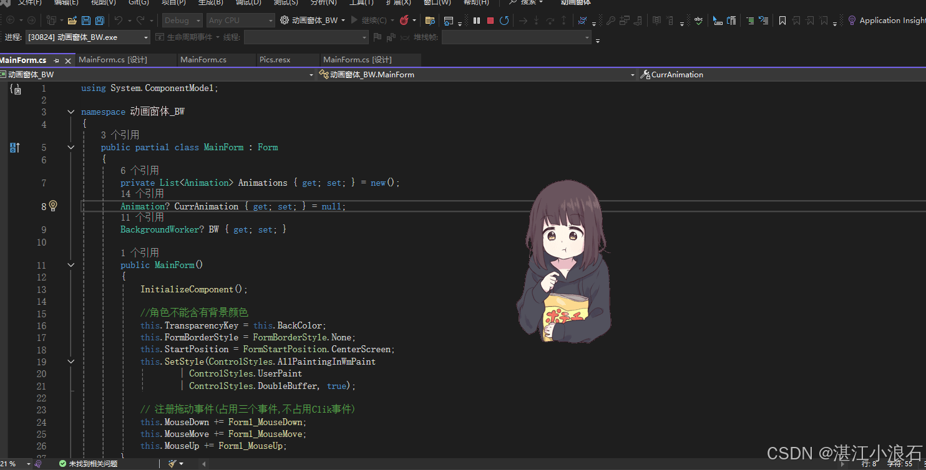
Task: Open the 动画窗体_BW.MainForm type dropdown
Action: point(477,74)
